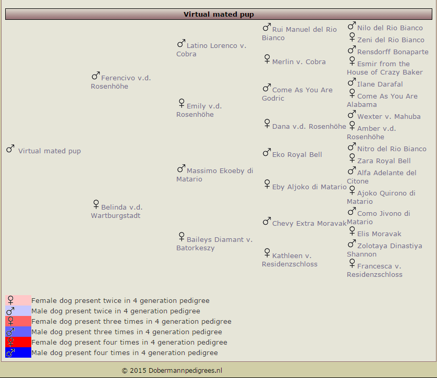The image size is (437, 378).
Task: Select Como Jivono di Matario
Action: point(379,217)
